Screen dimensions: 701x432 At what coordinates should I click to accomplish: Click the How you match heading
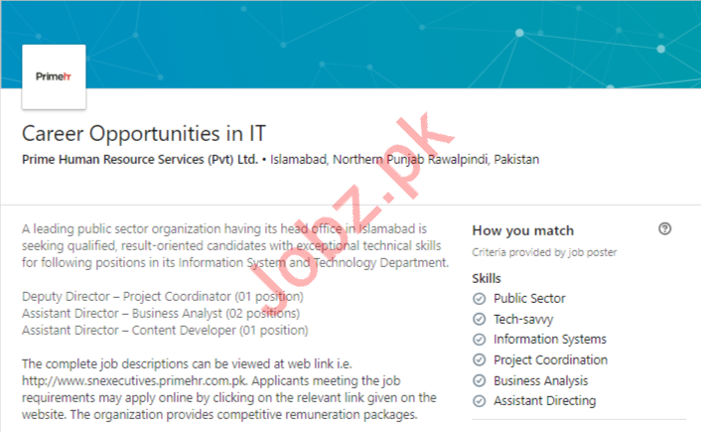coord(522,230)
